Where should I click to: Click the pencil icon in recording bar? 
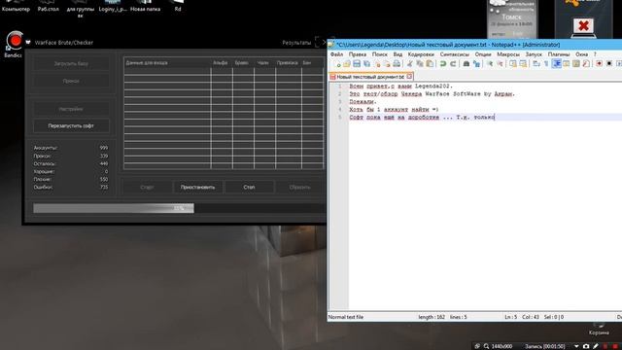(x=596, y=346)
